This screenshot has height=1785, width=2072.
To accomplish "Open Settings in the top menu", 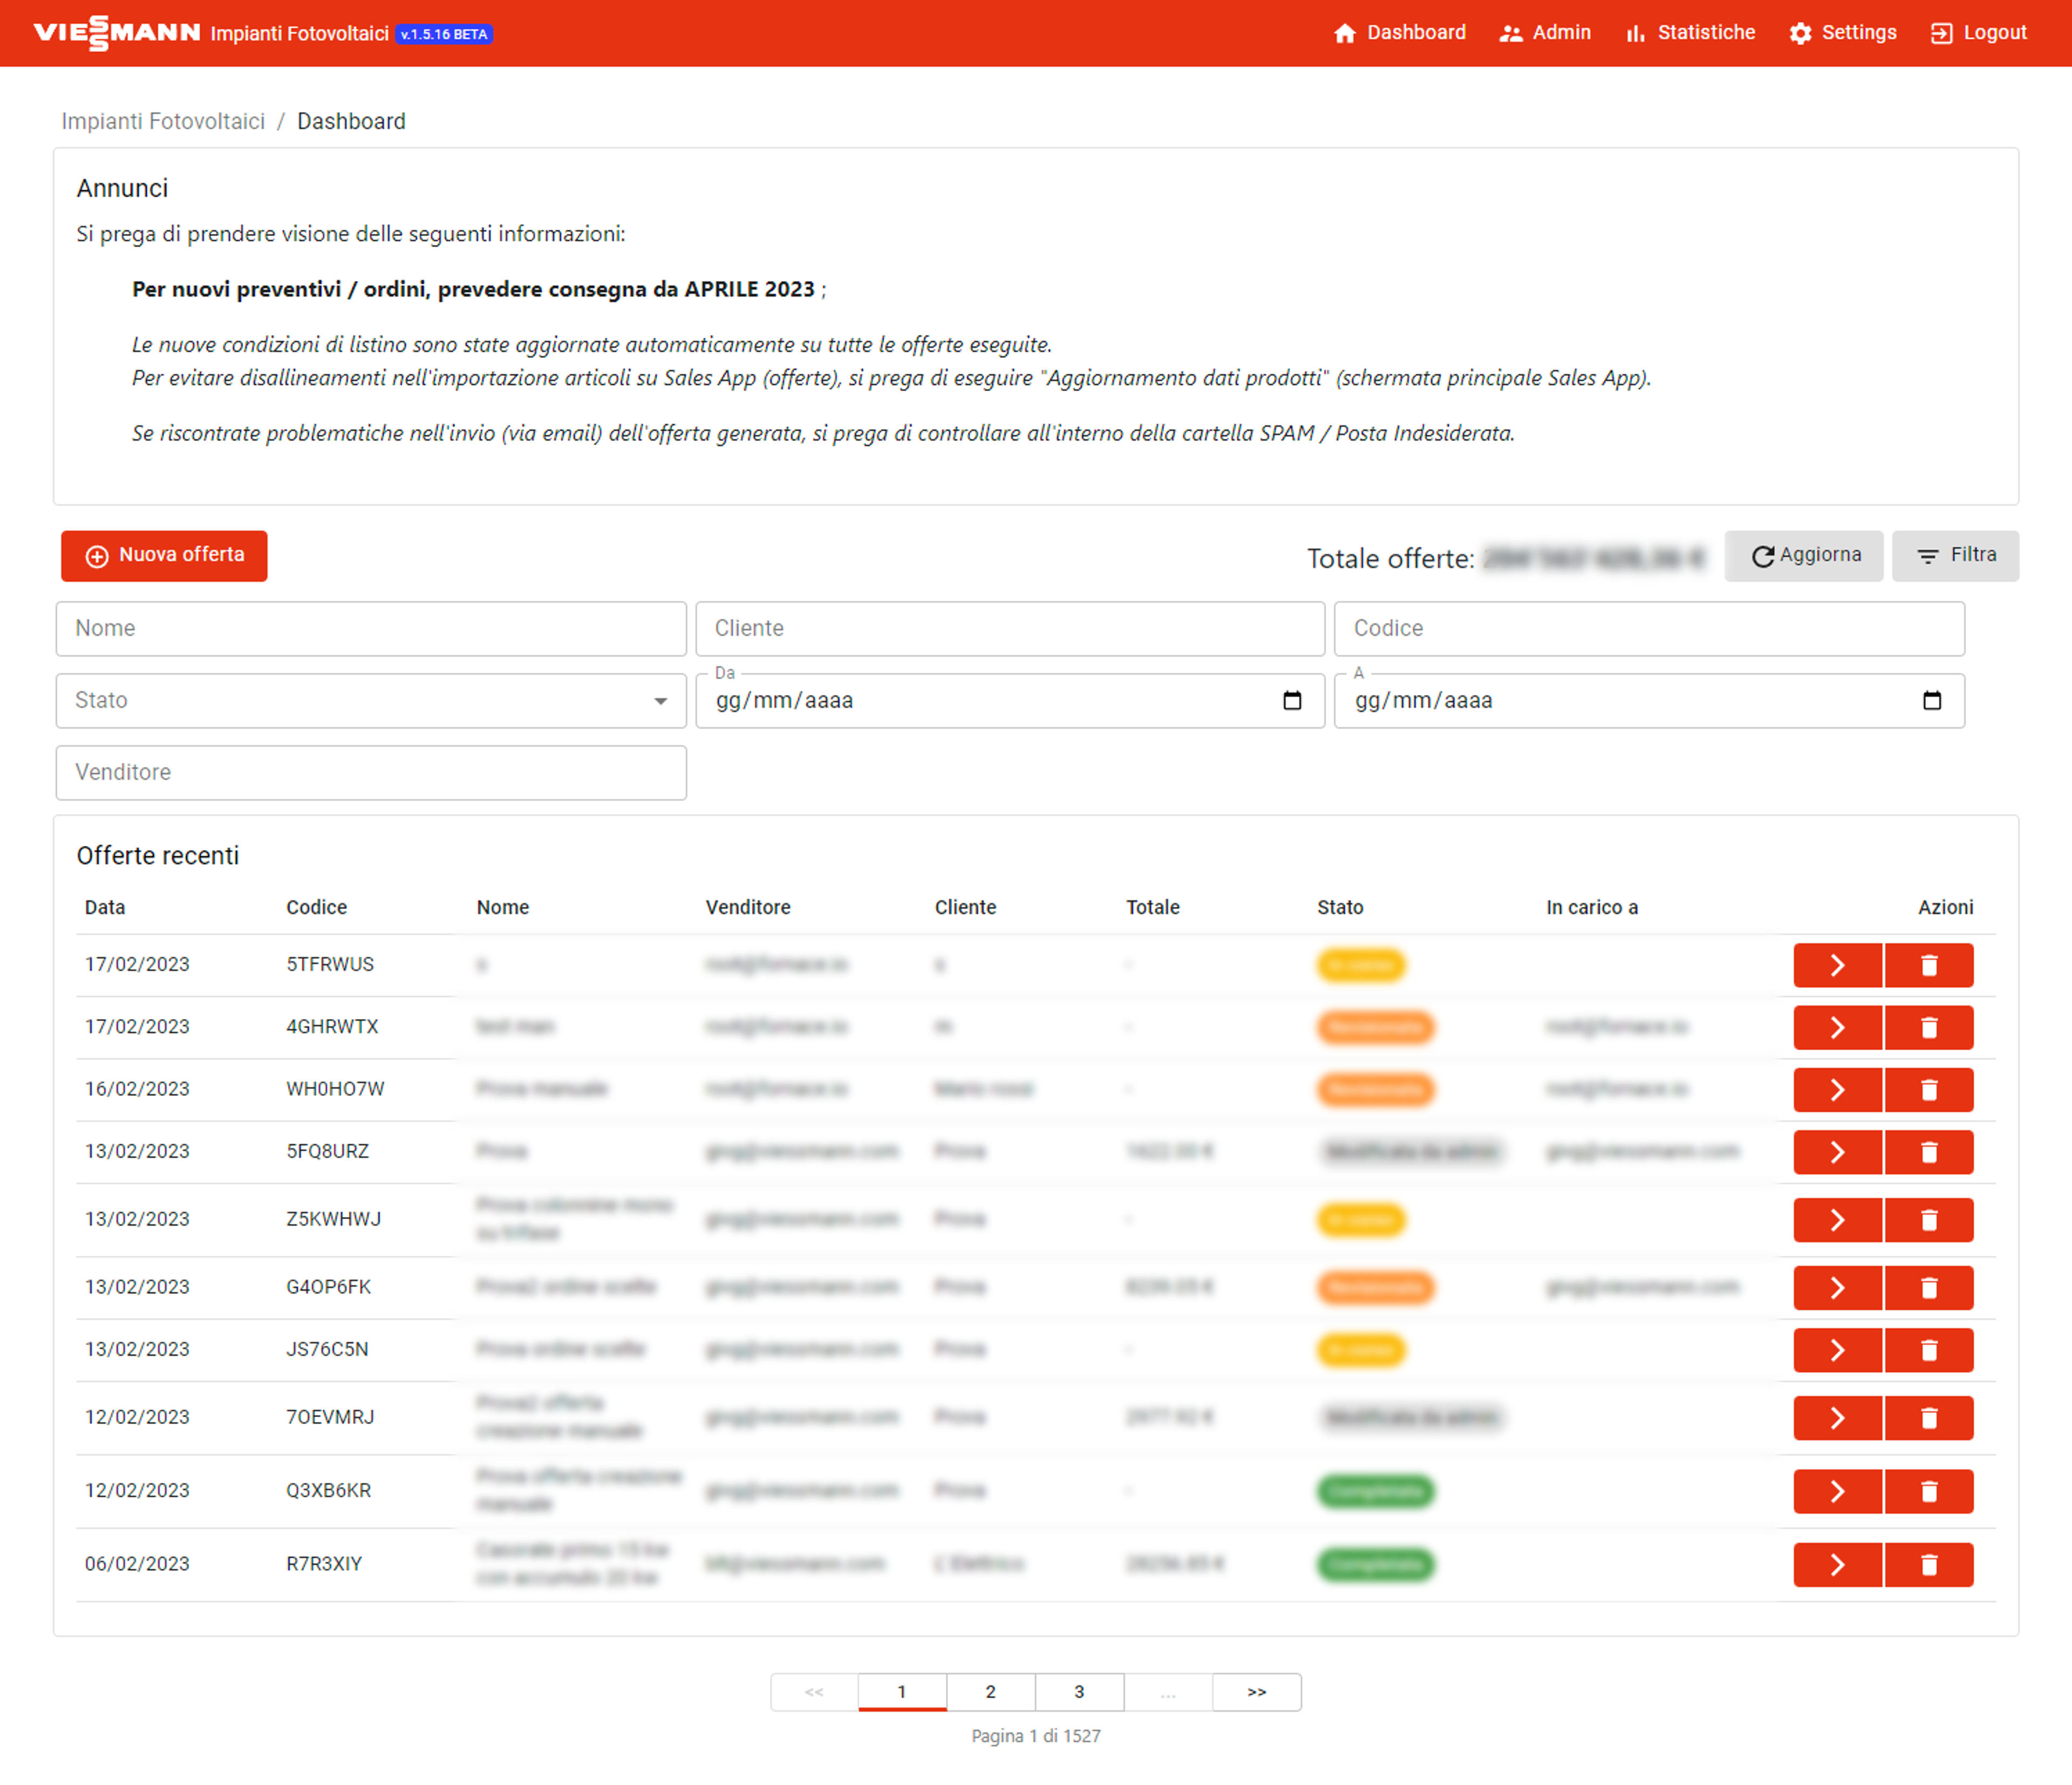I will 1843,33.
